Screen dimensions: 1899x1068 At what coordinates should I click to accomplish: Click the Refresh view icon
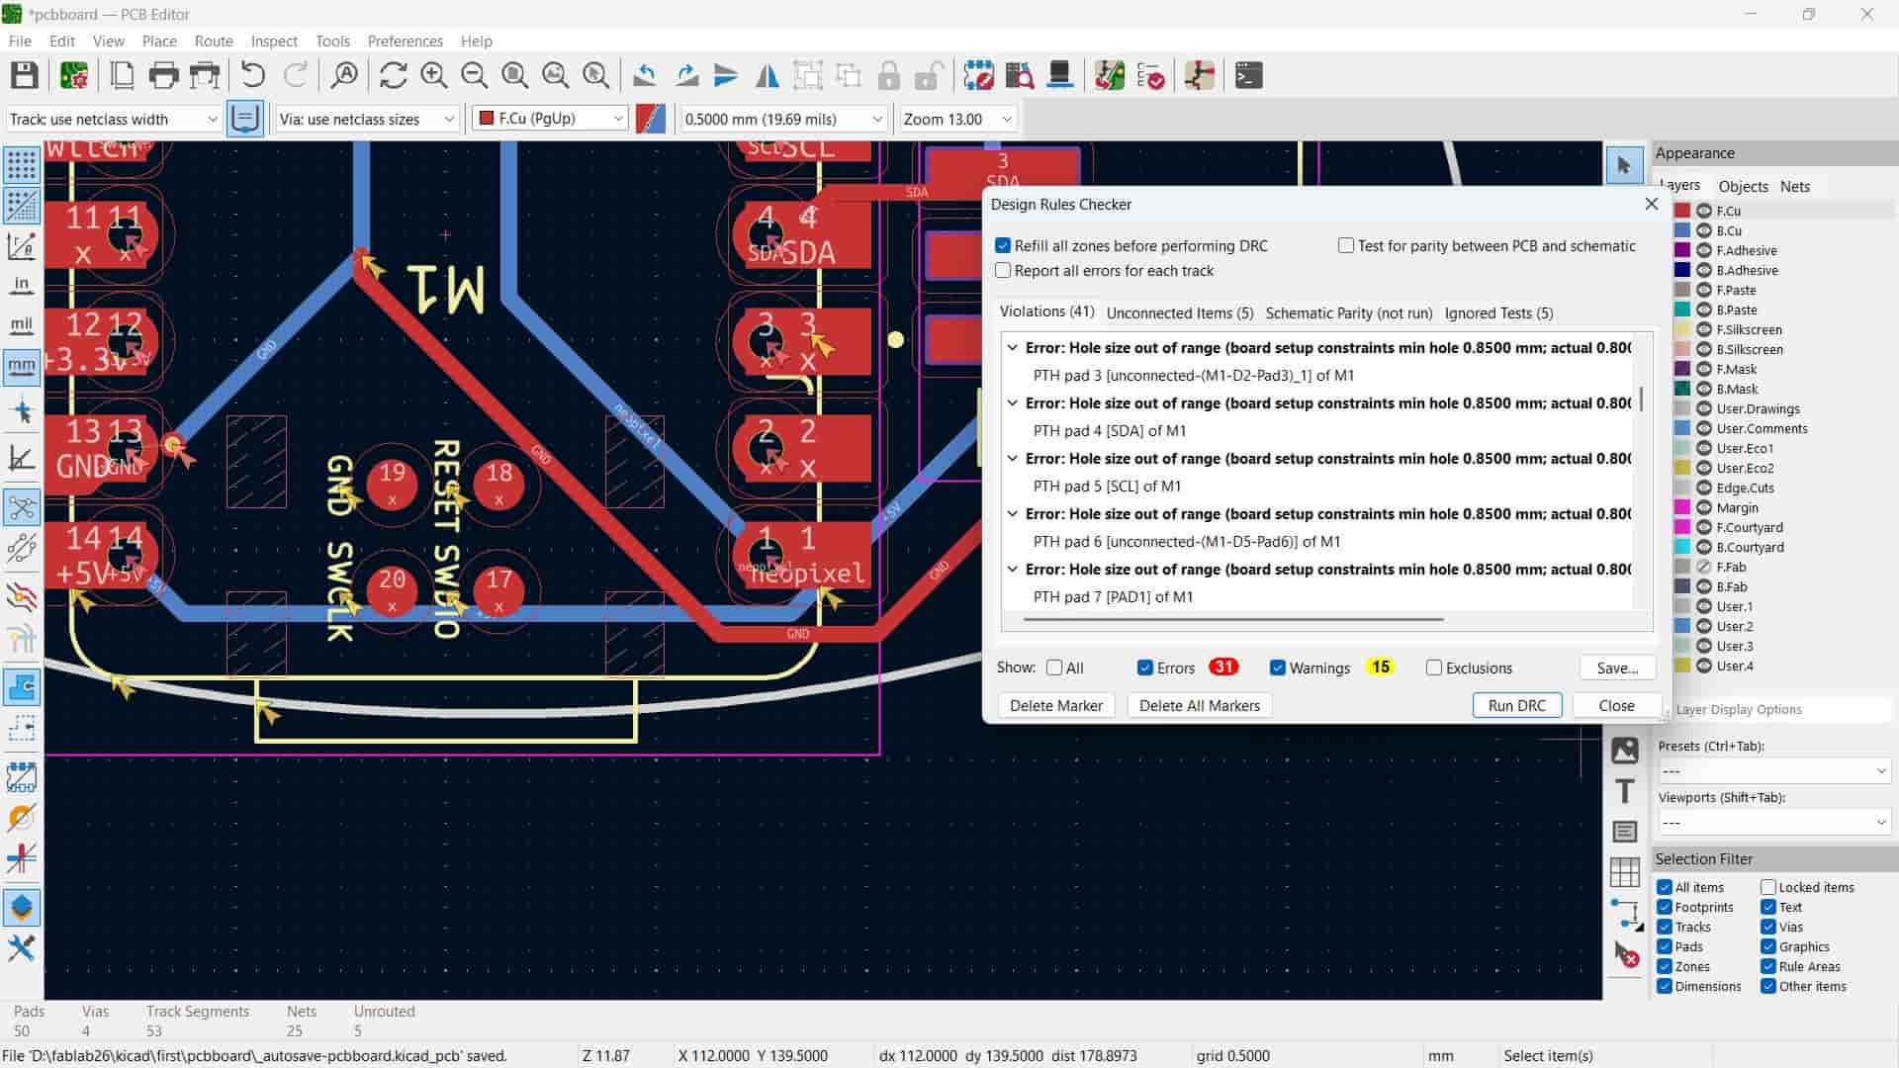pos(393,76)
